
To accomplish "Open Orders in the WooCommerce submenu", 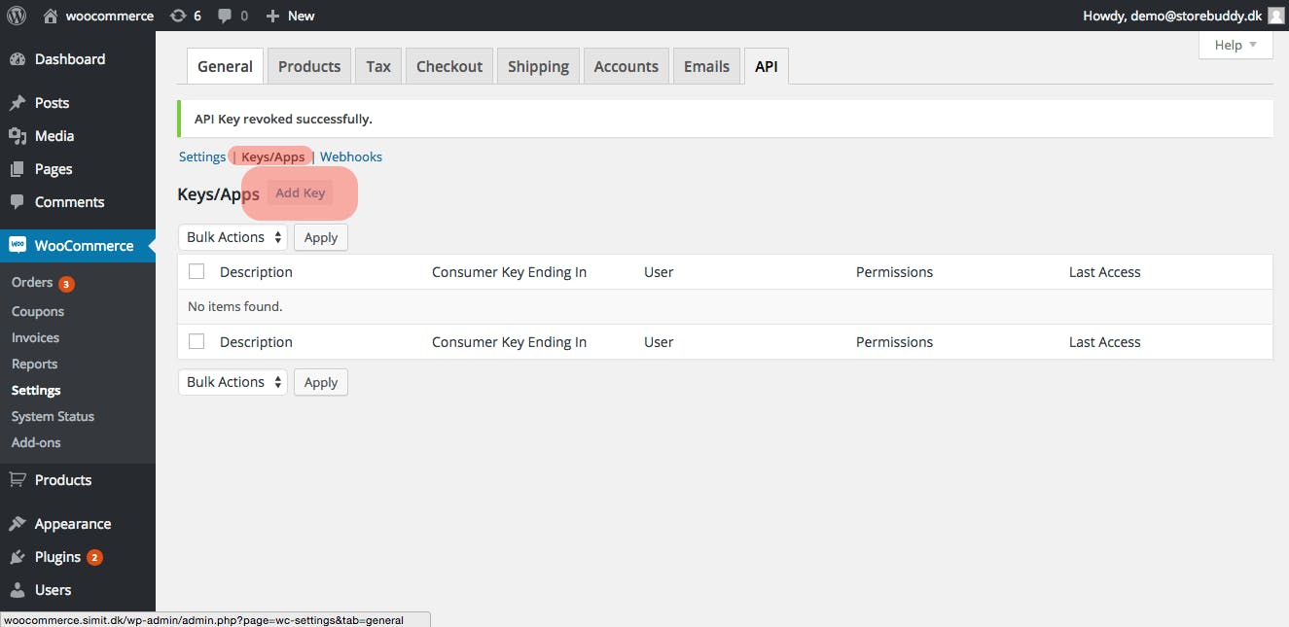I will click(32, 282).
